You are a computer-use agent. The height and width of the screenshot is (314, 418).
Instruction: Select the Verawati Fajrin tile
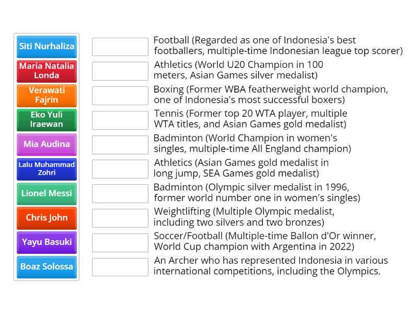pyautogui.click(x=47, y=96)
